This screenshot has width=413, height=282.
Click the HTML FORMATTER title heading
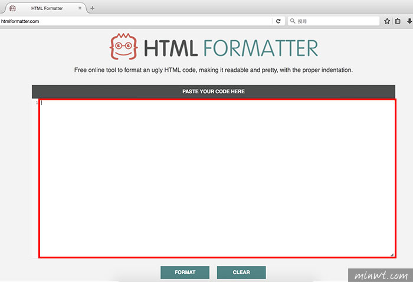(231, 48)
